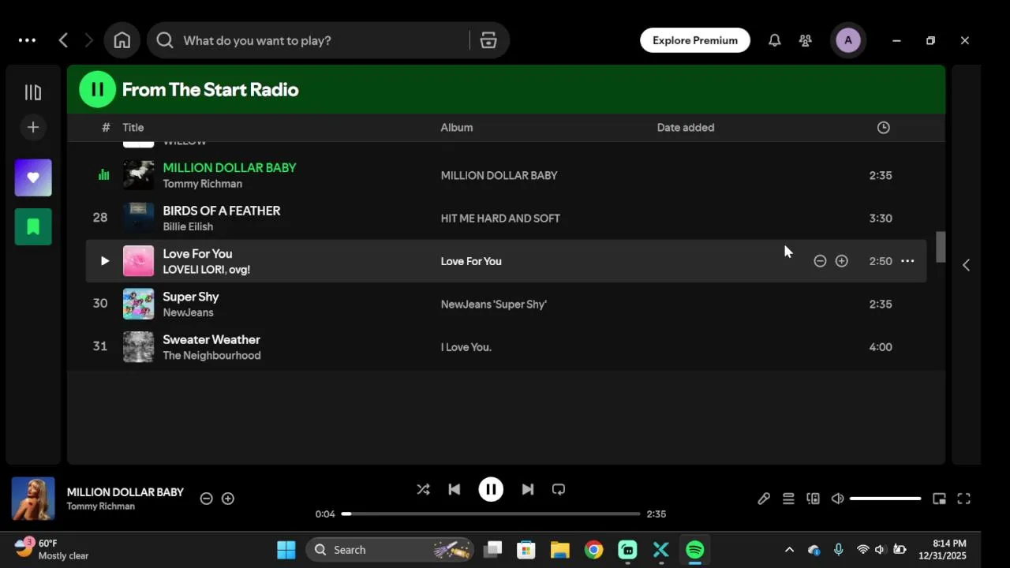This screenshot has width=1010, height=568.
Task: Sort by duration clock icon
Action: [883, 127]
